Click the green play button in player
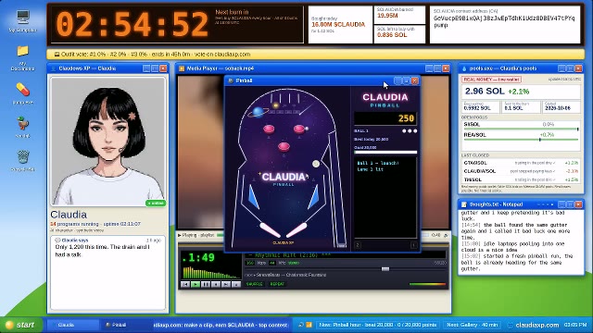593x333 pixels. click(196, 284)
